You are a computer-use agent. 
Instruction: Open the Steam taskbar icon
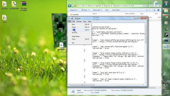pyautogui.click(x=166, y=35)
